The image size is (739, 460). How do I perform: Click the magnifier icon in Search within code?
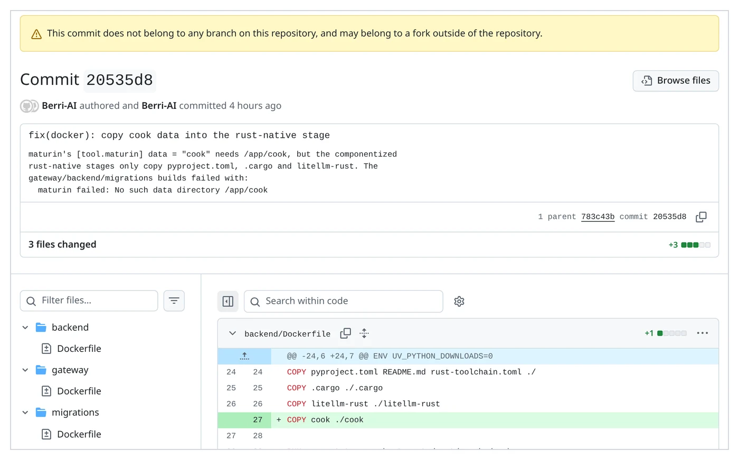pos(255,302)
